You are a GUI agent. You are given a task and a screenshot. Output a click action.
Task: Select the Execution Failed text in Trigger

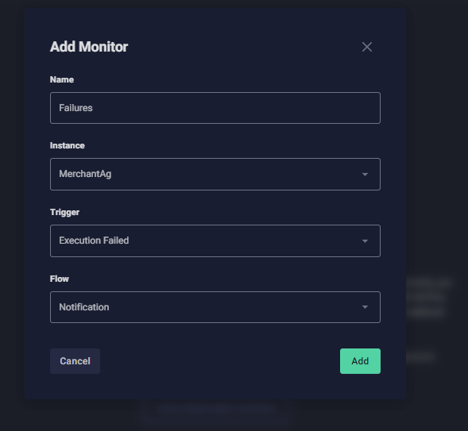point(94,241)
